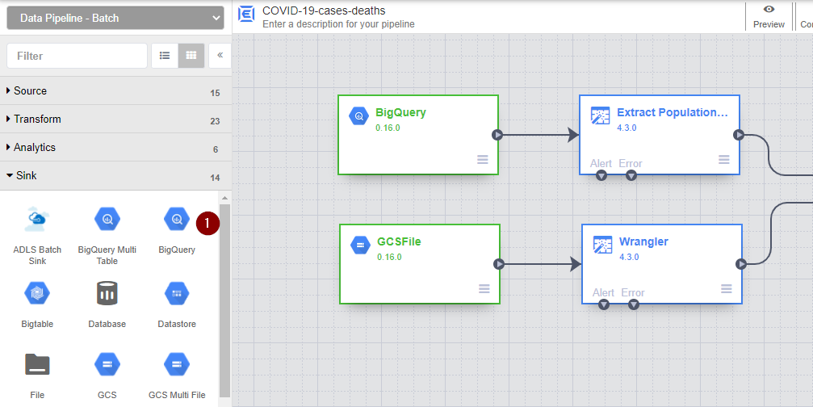Open the Data Pipeline - Batch dropdown

(115, 18)
